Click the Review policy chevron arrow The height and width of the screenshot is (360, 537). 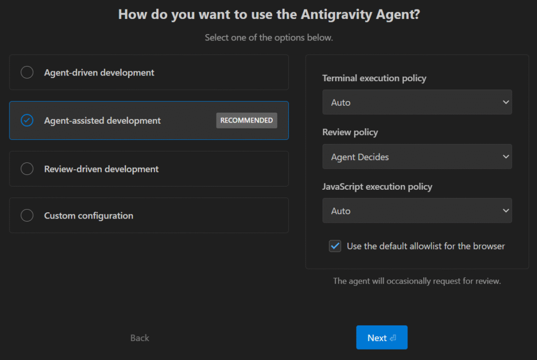coord(506,157)
